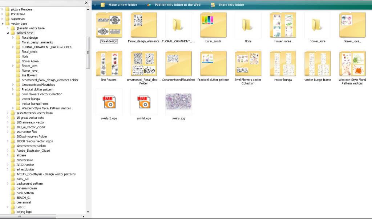The height and width of the screenshot is (219, 372).
Task: Open the vector bunga frame folder thumbnail
Action: click(318, 63)
